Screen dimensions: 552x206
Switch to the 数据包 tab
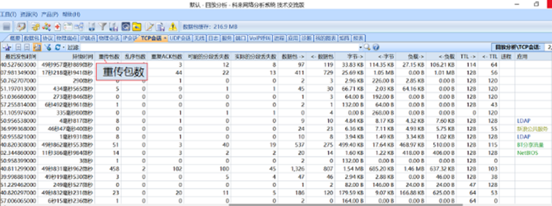[x=32, y=38]
